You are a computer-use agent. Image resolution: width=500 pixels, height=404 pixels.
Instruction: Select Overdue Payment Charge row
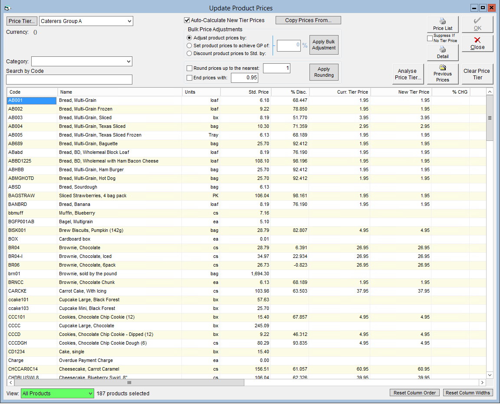click(247, 360)
